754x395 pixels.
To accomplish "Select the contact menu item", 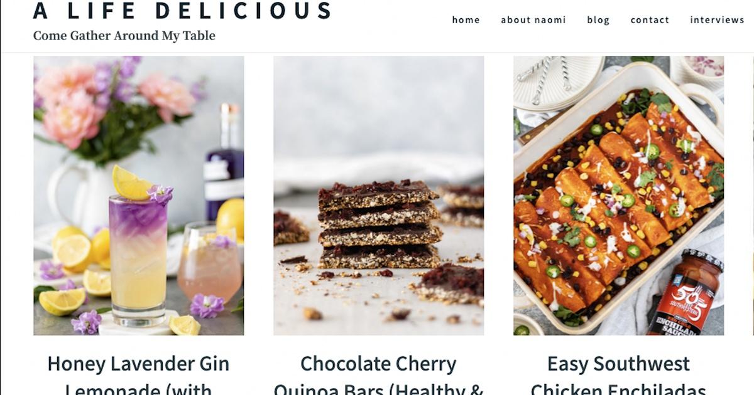I will click(x=650, y=20).
